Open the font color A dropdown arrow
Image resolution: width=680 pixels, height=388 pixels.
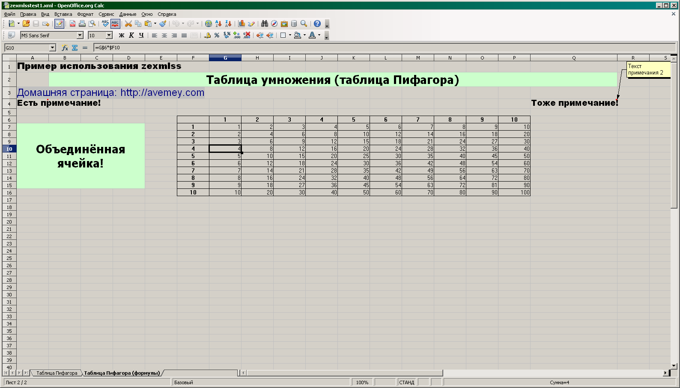319,36
